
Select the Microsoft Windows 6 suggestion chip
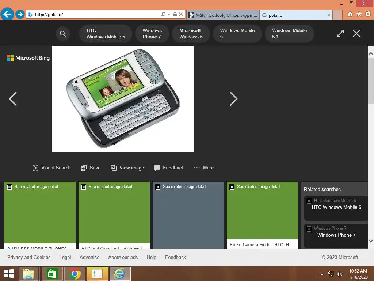[x=191, y=33]
